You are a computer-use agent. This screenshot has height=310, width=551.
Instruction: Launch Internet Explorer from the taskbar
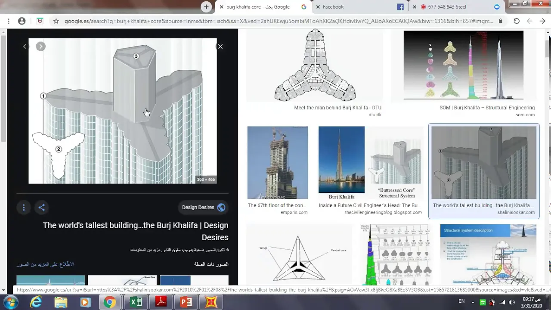[36, 302]
